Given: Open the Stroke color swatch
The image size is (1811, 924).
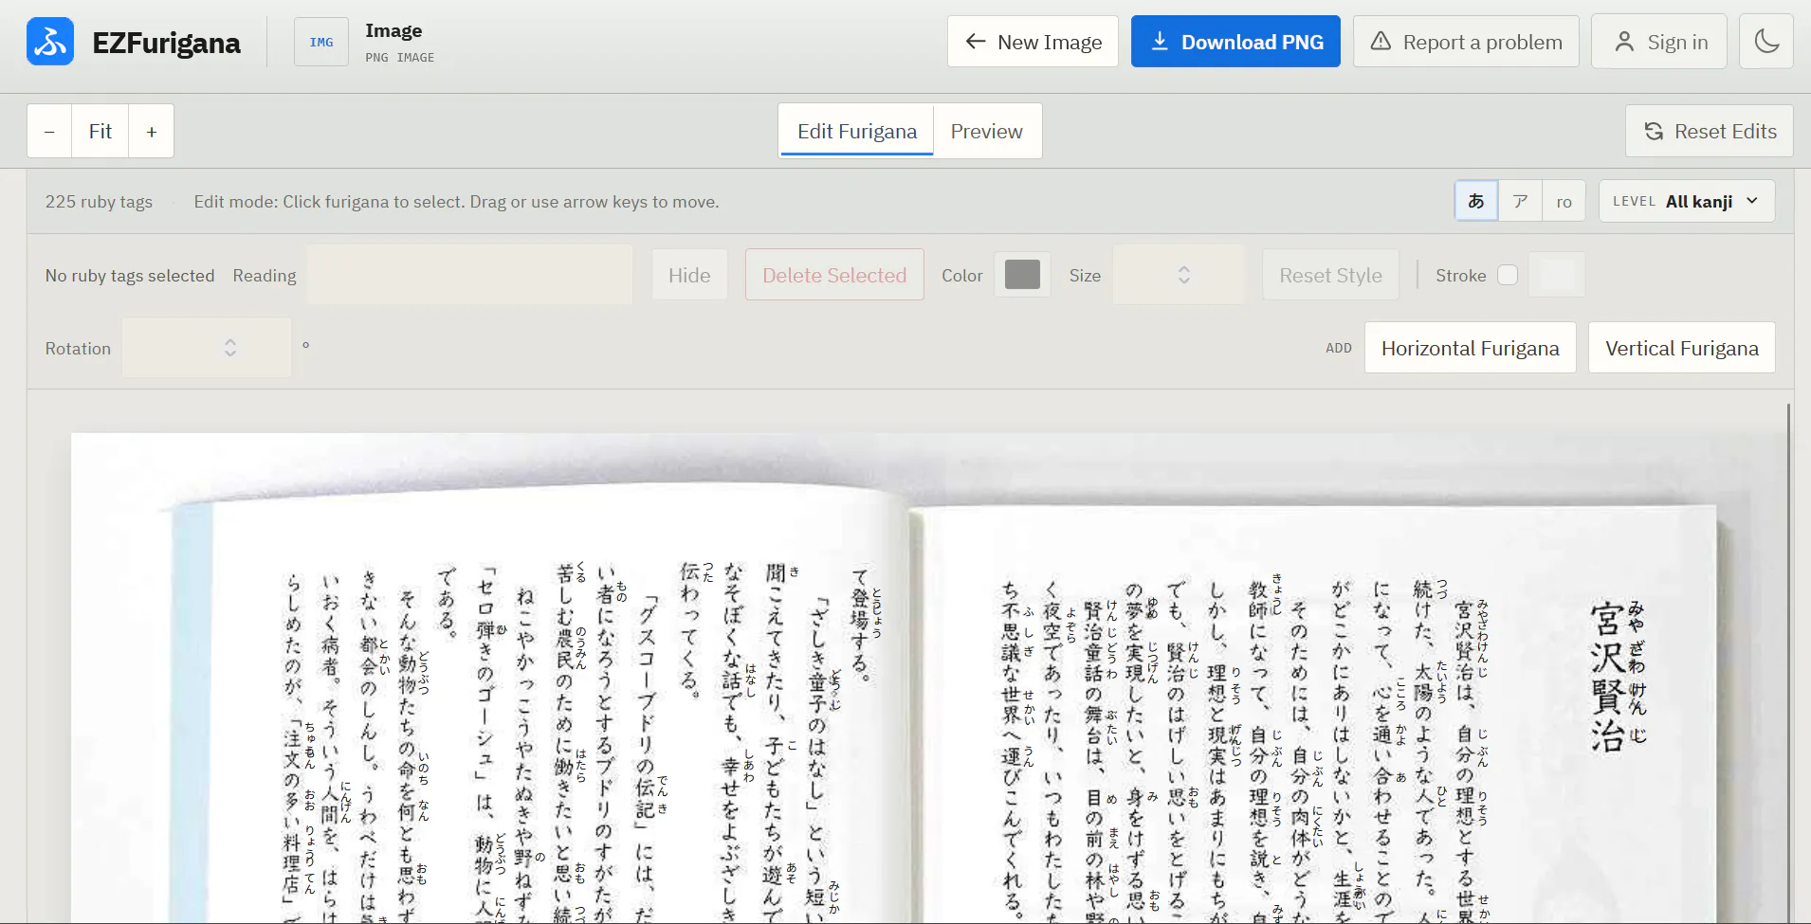Looking at the screenshot, I should coord(1557,275).
